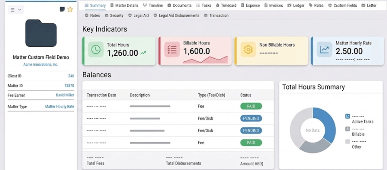This screenshot has height=170, width=387.
Task: Click the Total Hours green trend arrow
Action: point(143,53)
